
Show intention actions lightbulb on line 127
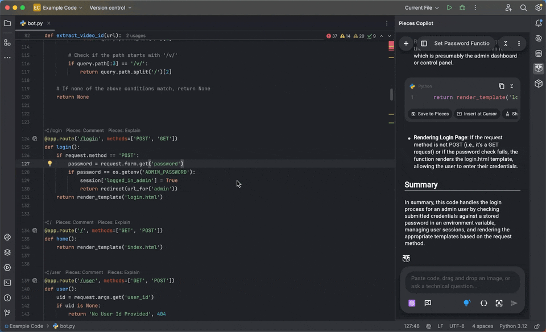50,164
